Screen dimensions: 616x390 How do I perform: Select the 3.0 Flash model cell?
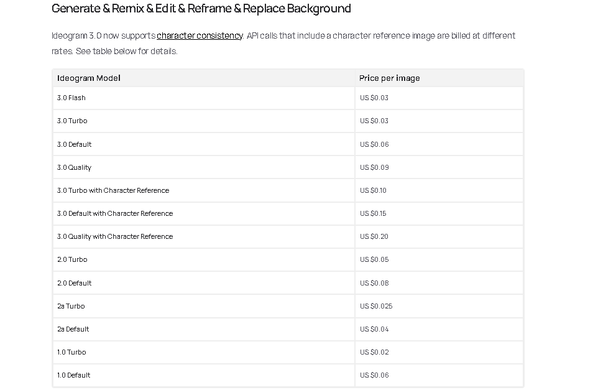71,98
